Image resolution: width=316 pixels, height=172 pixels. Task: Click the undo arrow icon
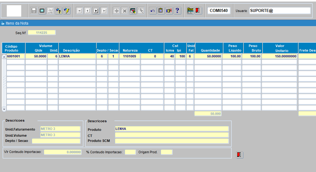153,11
